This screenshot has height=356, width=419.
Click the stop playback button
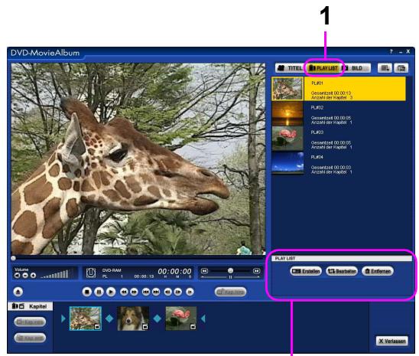[x=87, y=292]
